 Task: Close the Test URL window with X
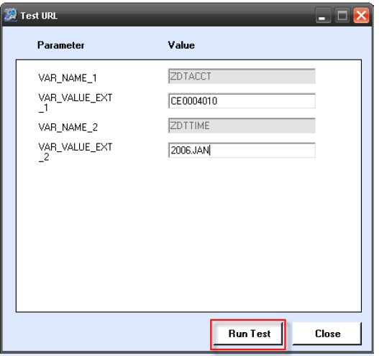361,16
